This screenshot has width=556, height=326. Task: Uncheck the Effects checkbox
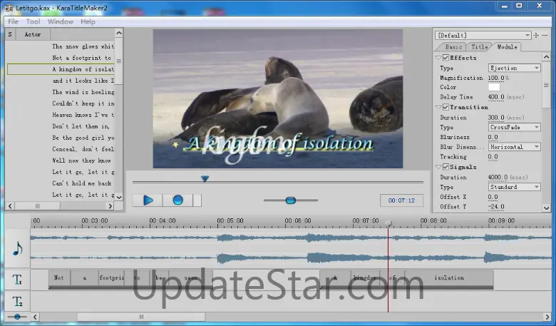446,58
